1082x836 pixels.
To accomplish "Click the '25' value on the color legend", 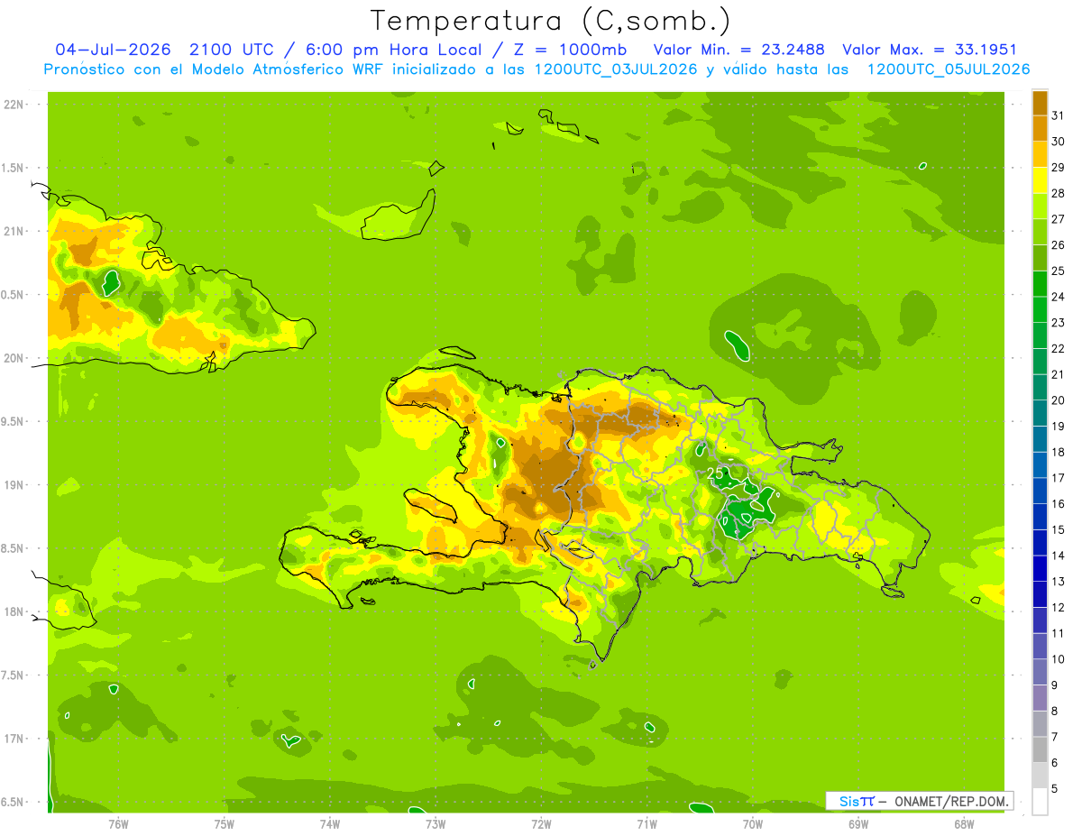I will (1059, 271).
